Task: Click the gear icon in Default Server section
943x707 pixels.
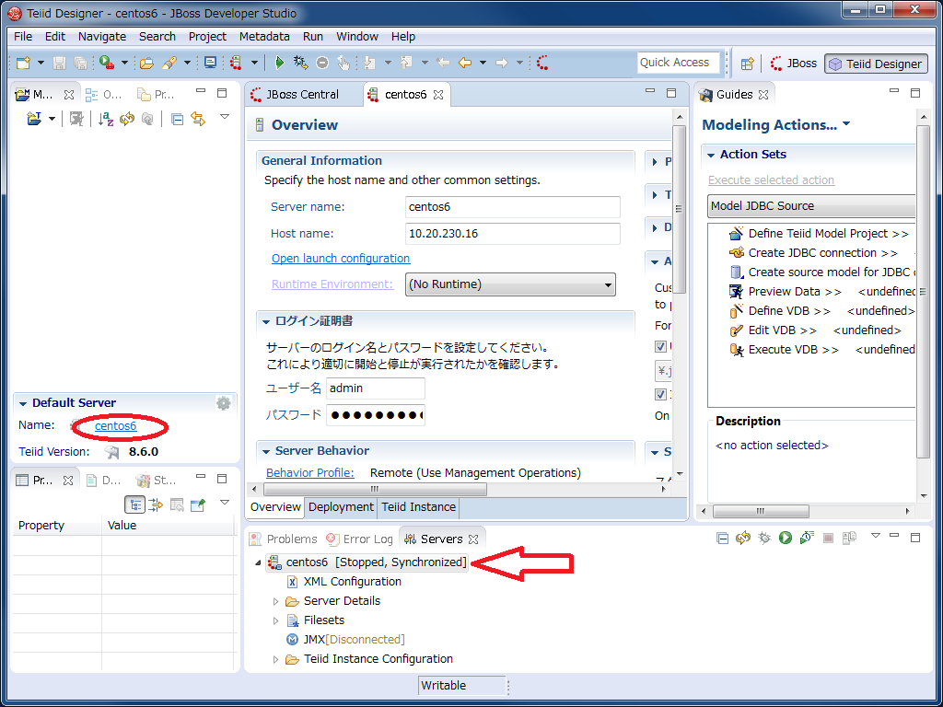Action: [x=223, y=403]
